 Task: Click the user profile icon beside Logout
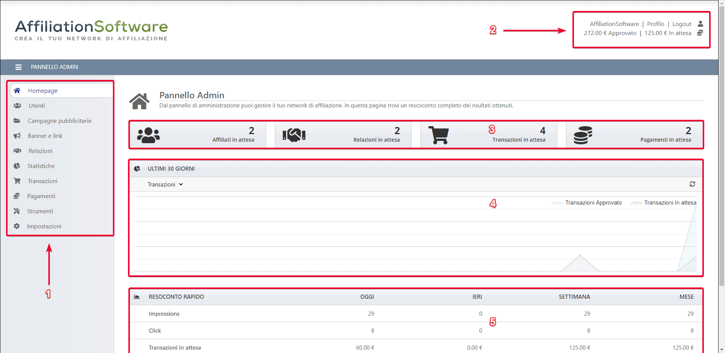[700, 24]
